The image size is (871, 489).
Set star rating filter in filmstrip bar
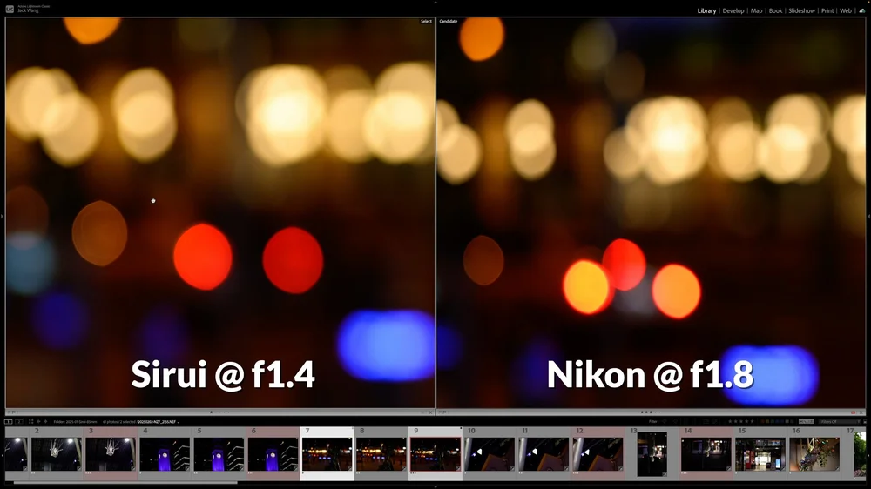tap(741, 422)
